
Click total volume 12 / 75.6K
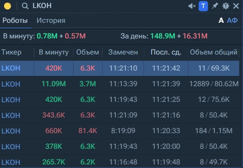214,100
